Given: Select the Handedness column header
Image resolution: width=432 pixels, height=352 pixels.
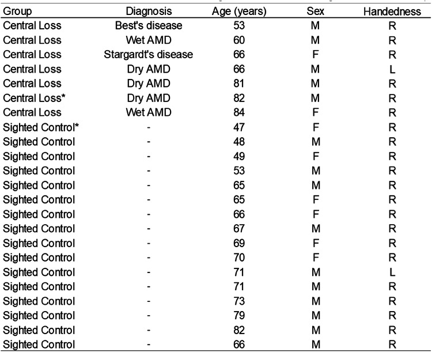Looking at the screenshot, I should 392,12.
